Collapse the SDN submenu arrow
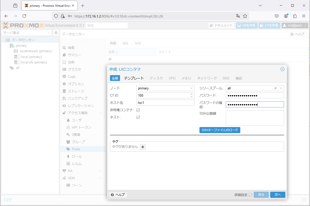Image resolution: width=310 pixels, height=206 pixels. [101, 178]
